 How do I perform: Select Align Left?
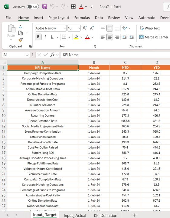(103, 37)
